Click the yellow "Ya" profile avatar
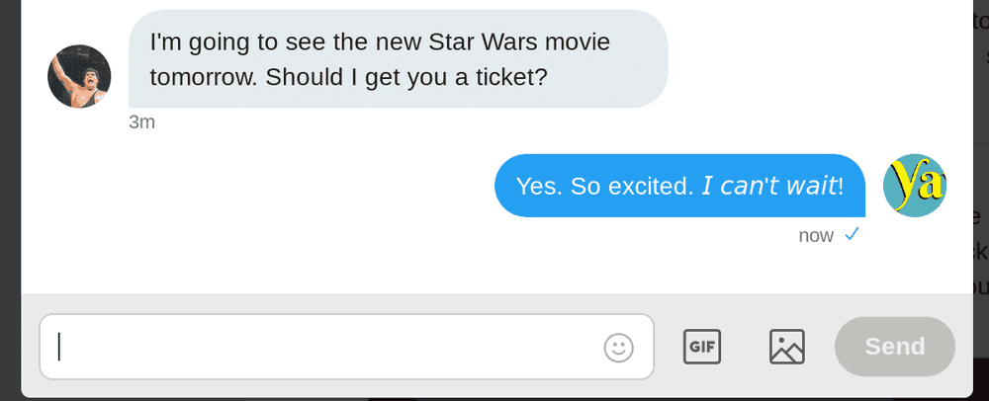The height and width of the screenshot is (401, 989). pos(915,186)
